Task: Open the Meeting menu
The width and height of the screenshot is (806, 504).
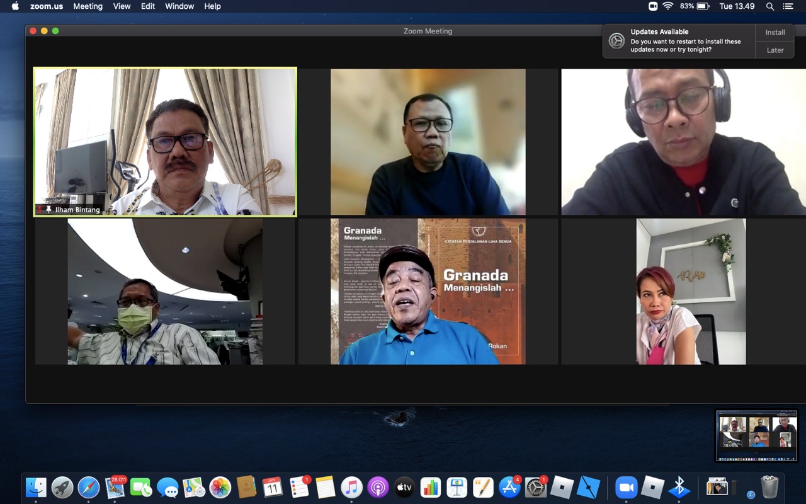Action: pos(88,6)
